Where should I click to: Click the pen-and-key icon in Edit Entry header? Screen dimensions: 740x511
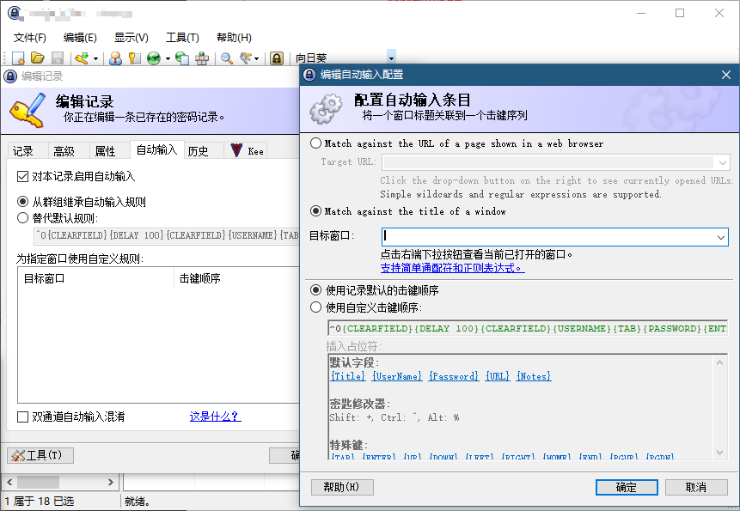pyautogui.click(x=28, y=110)
